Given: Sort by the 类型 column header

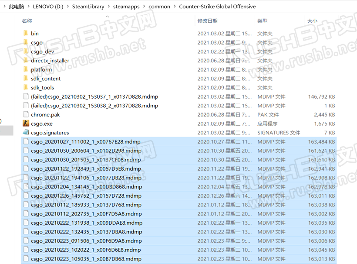Looking at the screenshot, I should [x=262, y=21].
